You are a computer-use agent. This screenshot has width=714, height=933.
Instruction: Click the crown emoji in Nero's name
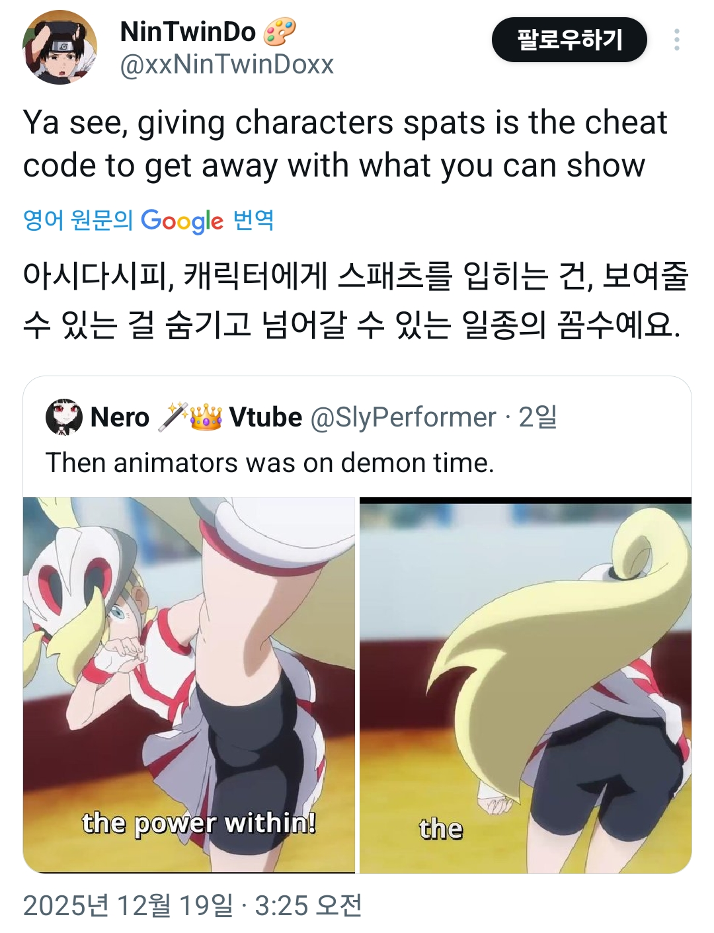[x=206, y=417]
